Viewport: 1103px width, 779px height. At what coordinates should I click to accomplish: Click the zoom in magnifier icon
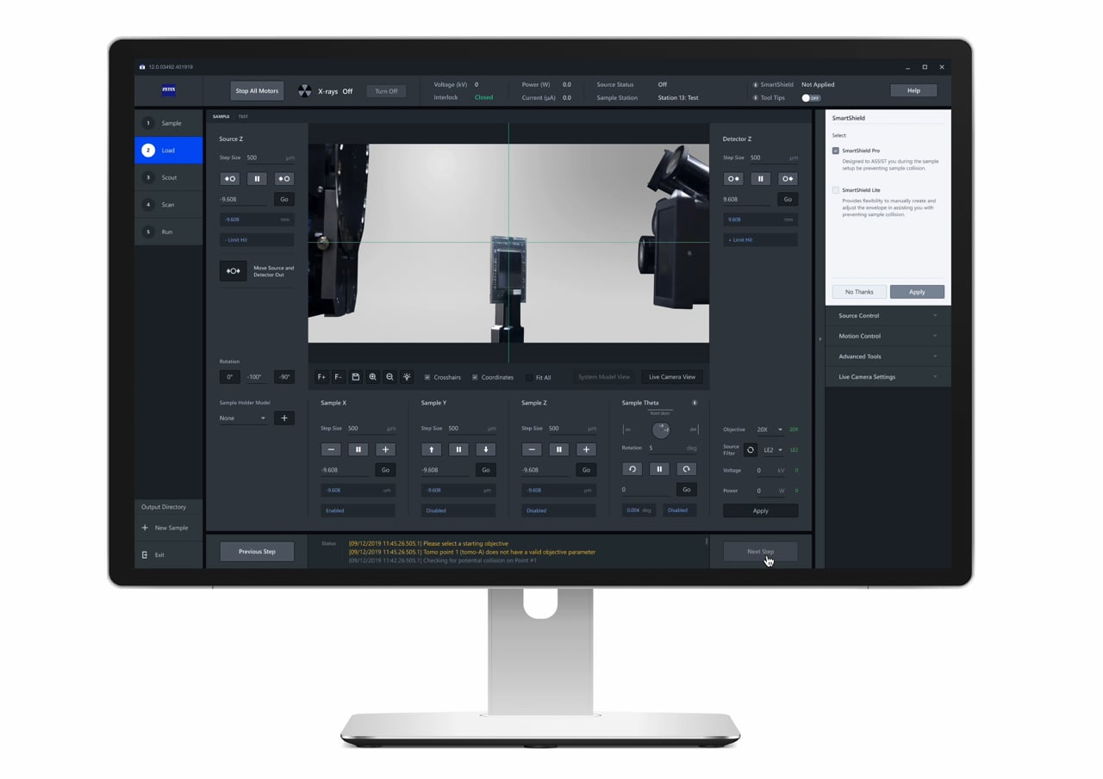coord(372,377)
